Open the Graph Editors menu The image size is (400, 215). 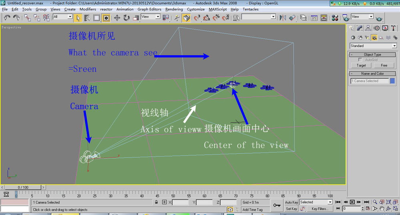[x=149, y=9]
